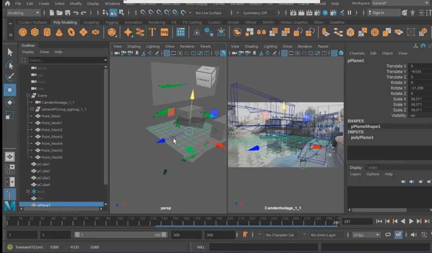Activate the Select tool arrow in the toolbox

point(10,52)
